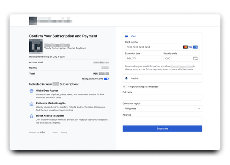Screen dimensions: 230x165
Task: Click the Full name input field
Action: 162,97
